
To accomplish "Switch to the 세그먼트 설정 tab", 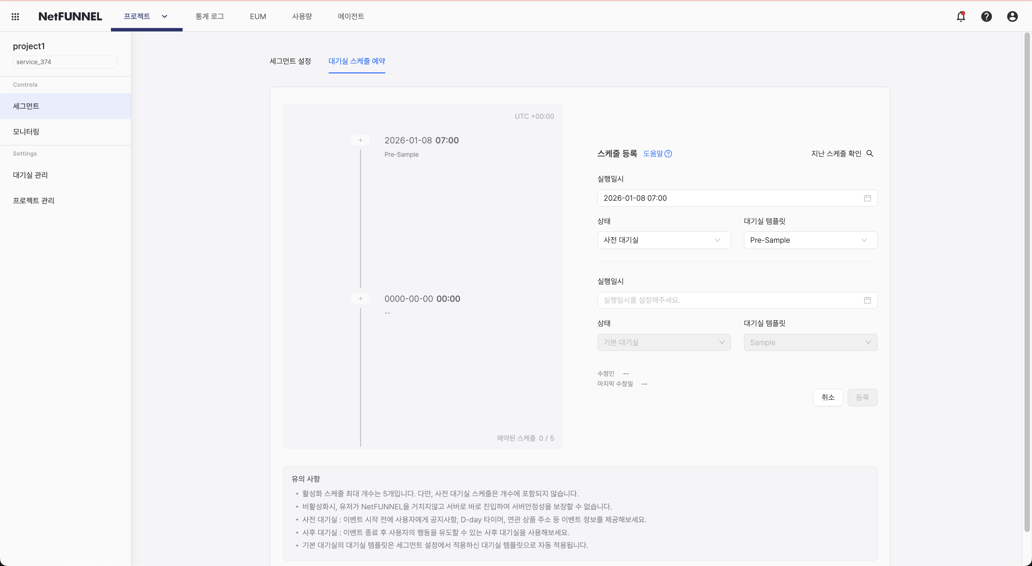I will (290, 61).
